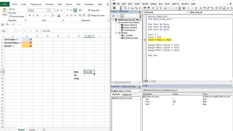The image size is (233, 131).
Task: Select ThisWorkbook in Project tree
Action: 130,30
